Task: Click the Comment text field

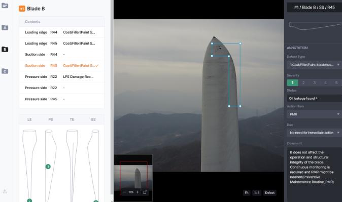Action: click(314, 175)
